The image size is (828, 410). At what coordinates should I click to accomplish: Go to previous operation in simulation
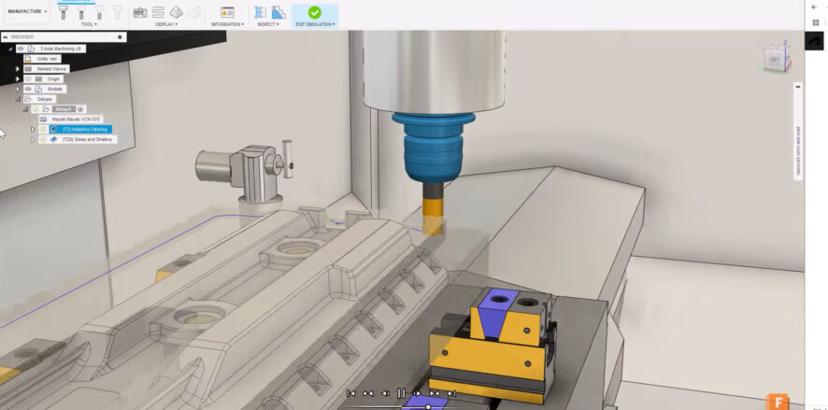368,393
